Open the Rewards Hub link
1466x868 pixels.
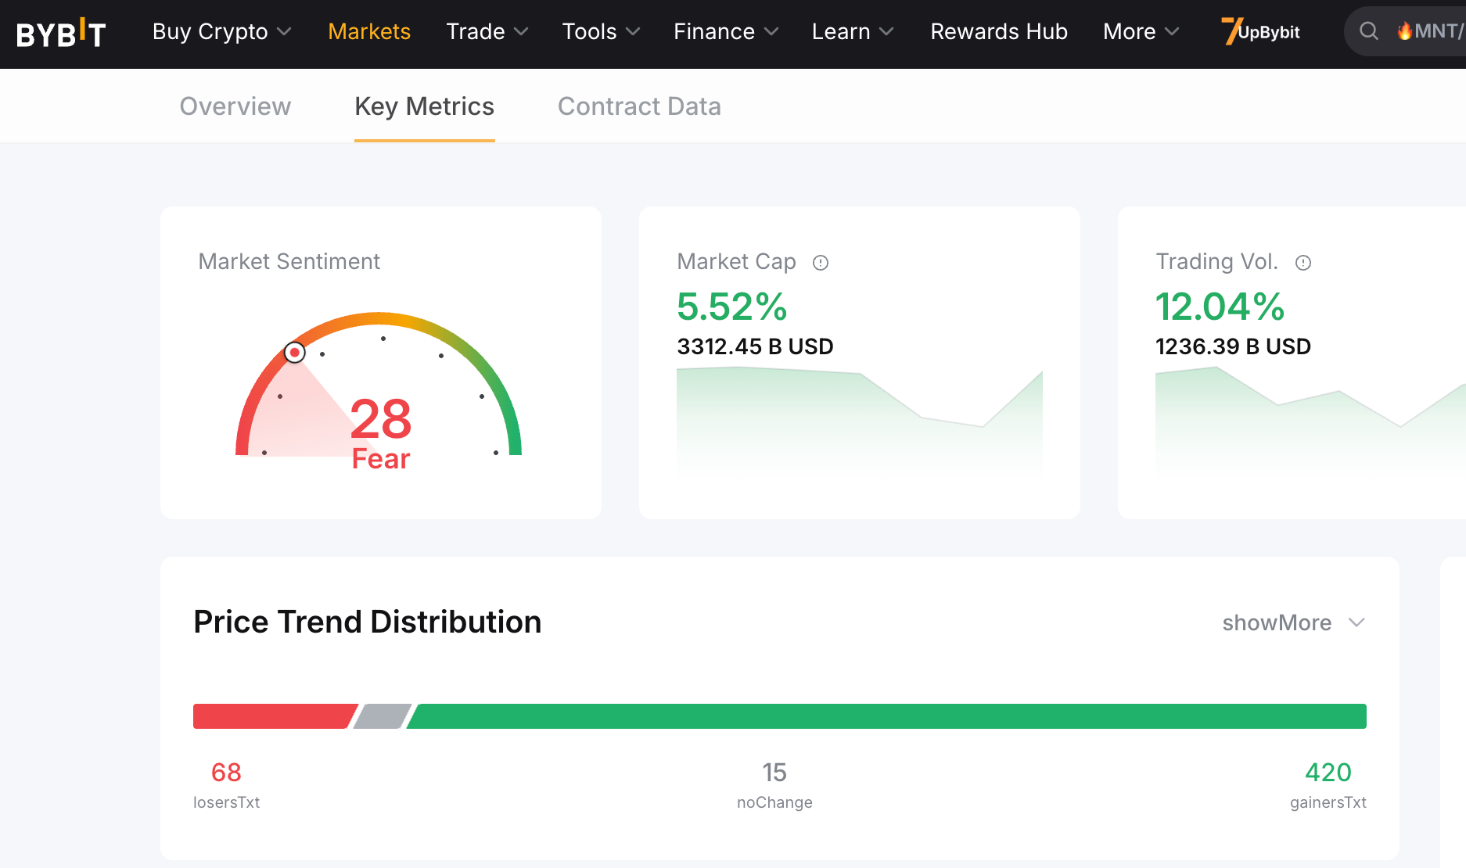pyautogui.click(x=999, y=31)
